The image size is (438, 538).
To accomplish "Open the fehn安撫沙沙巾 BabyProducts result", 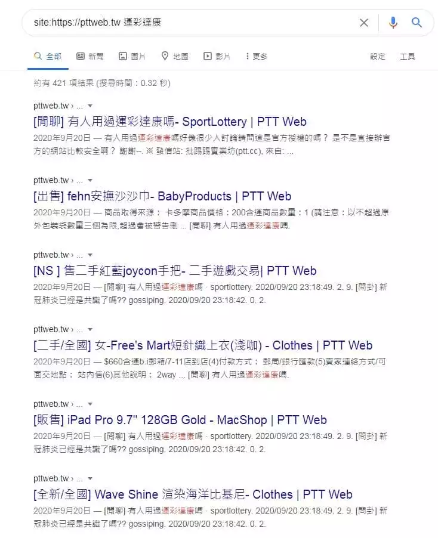I will click(162, 196).
